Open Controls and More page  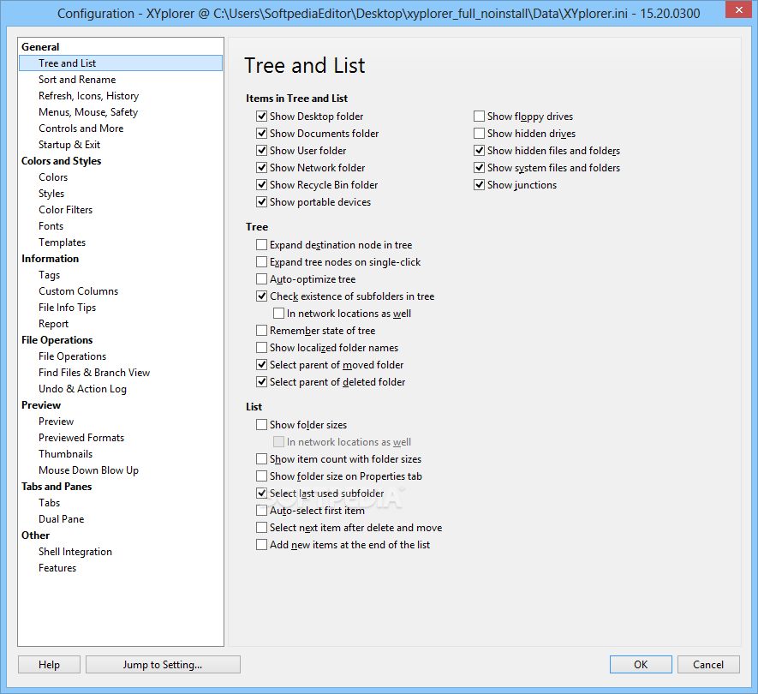click(81, 129)
